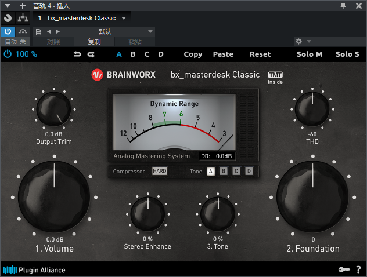Click the Reset button
Image resolution: width=367 pixels, height=277 pixels.
(x=260, y=54)
